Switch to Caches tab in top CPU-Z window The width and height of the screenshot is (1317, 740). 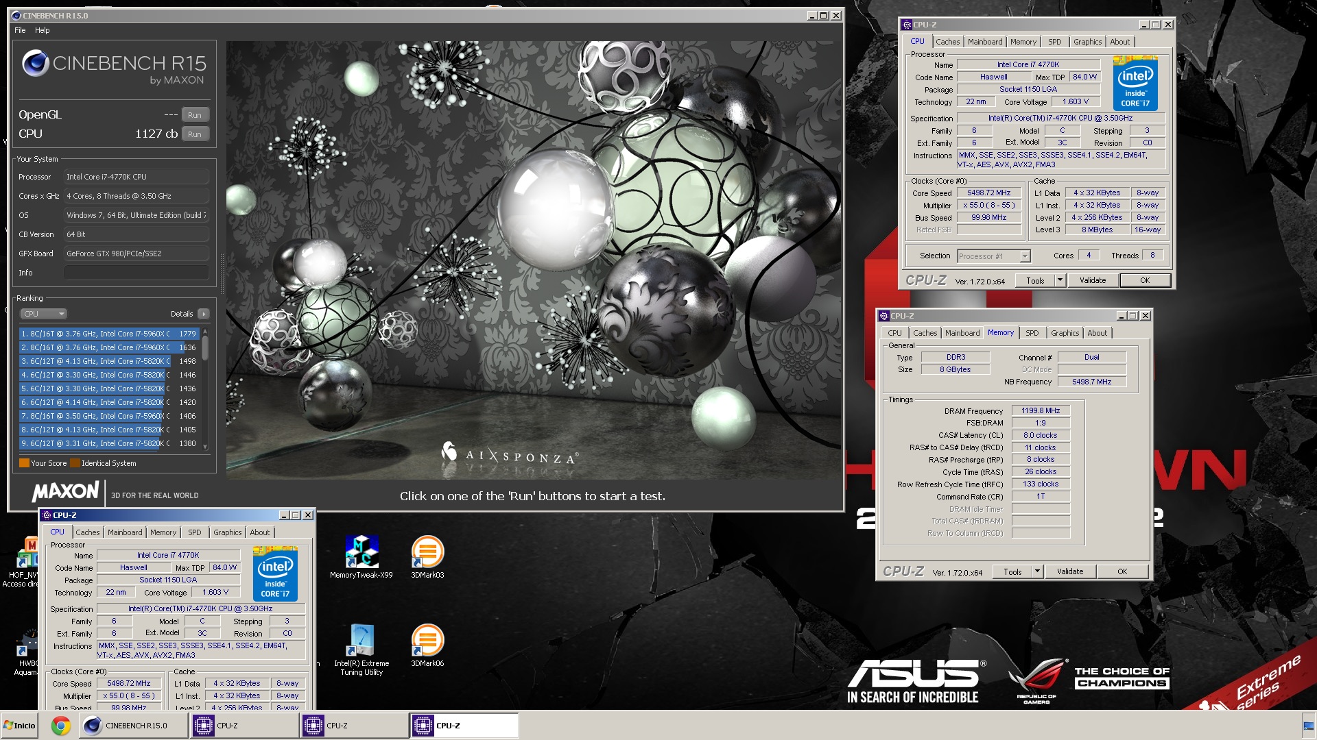click(x=947, y=42)
